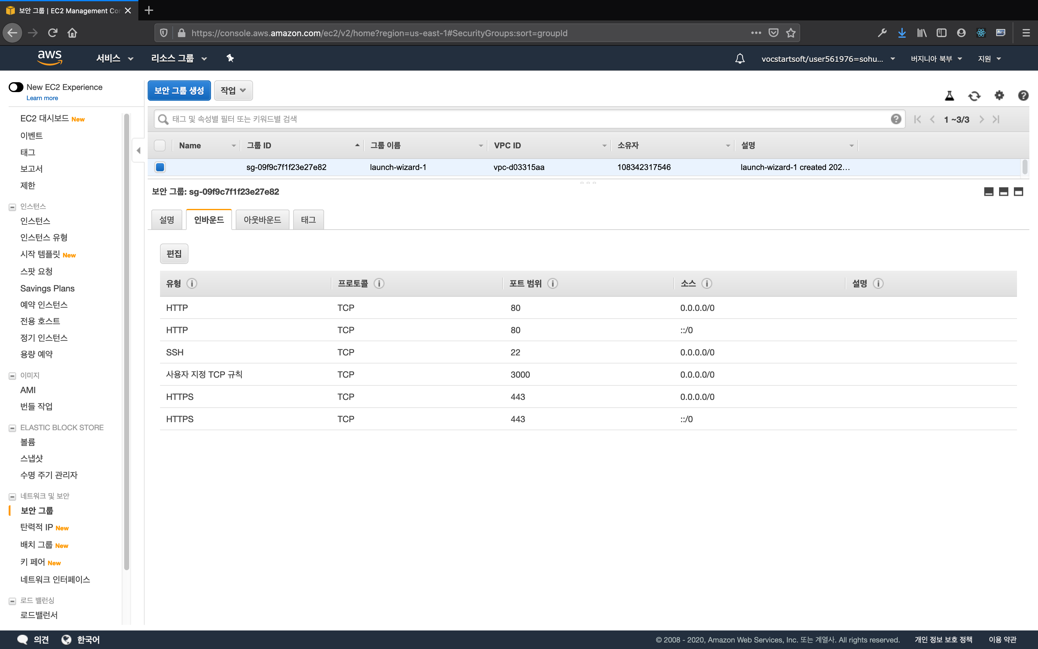Uncheck the launch-wizard-1 row checkbox
The height and width of the screenshot is (649, 1038).
(x=160, y=167)
